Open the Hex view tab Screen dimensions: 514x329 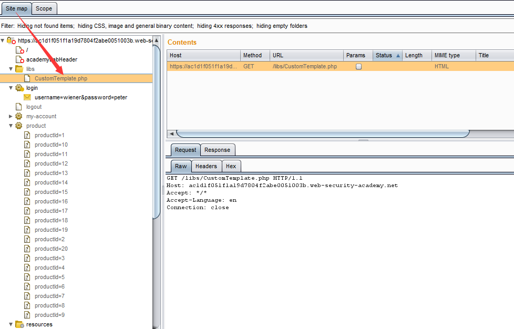231,166
